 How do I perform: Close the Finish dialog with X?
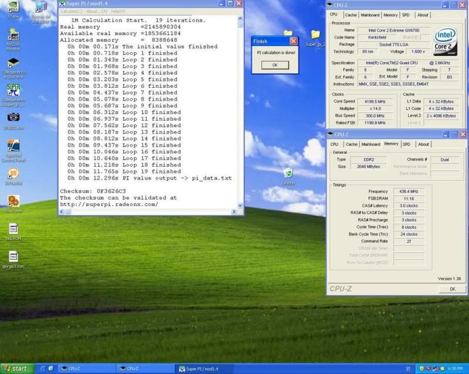pos(294,41)
